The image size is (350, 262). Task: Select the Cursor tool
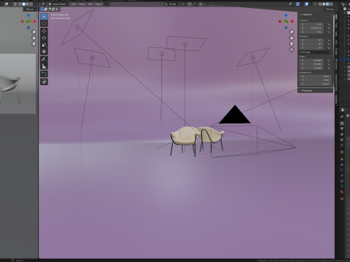tap(44, 23)
